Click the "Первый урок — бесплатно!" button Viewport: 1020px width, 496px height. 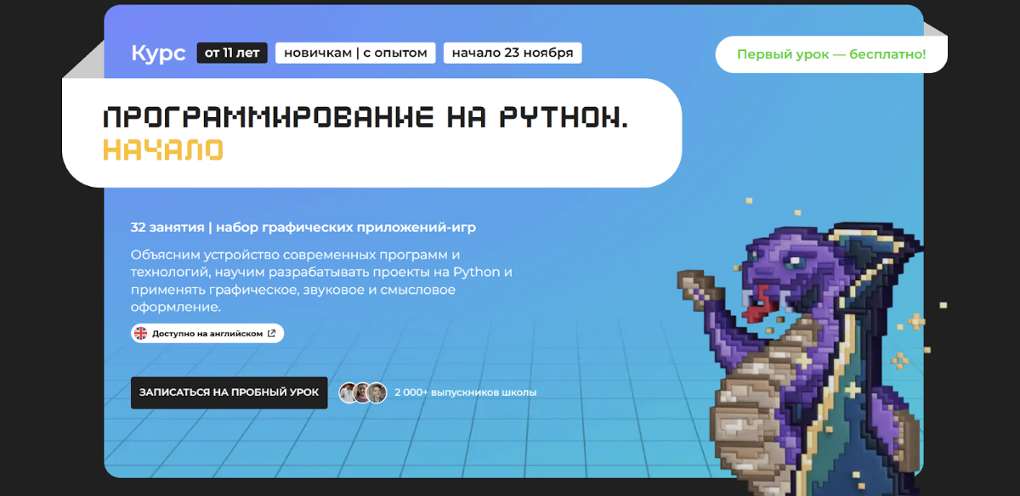click(830, 54)
